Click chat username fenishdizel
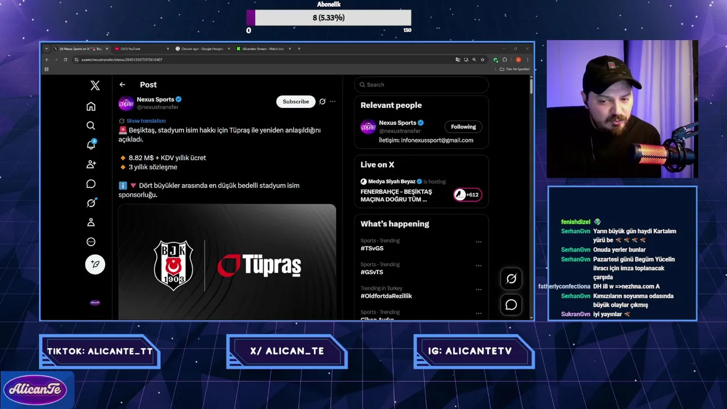727x409 pixels. [576, 222]
